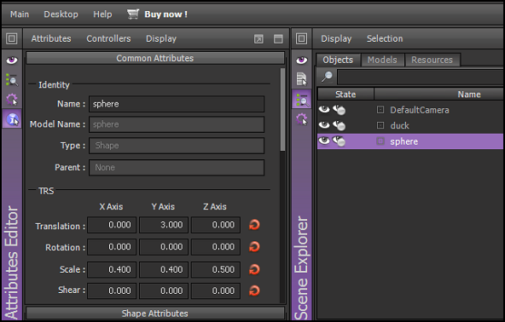Open the Selection menu in Scene Explorer
This screenshot has width=505, height=322.
[x=385, y=38]
